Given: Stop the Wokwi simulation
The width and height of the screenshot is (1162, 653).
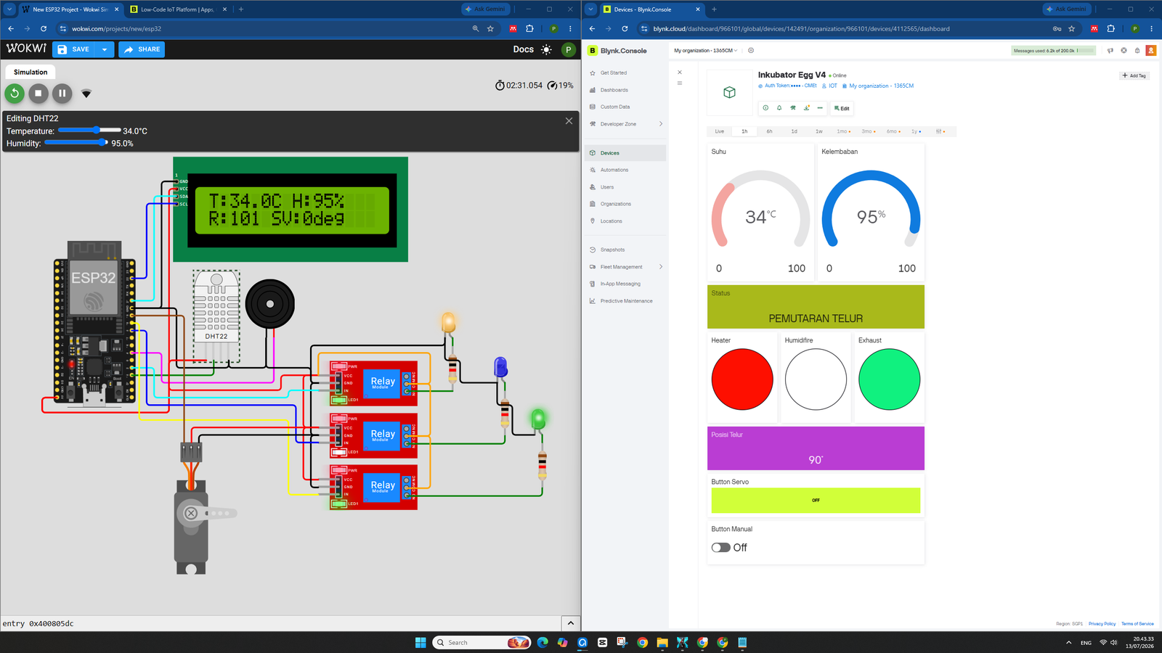Looking at the screenshot, I should (38, 93).
